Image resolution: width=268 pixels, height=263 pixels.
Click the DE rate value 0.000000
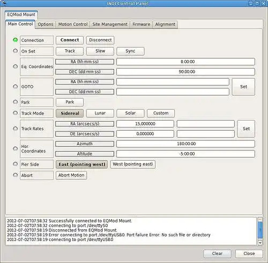pyautogui.click(x=145, y=134)
